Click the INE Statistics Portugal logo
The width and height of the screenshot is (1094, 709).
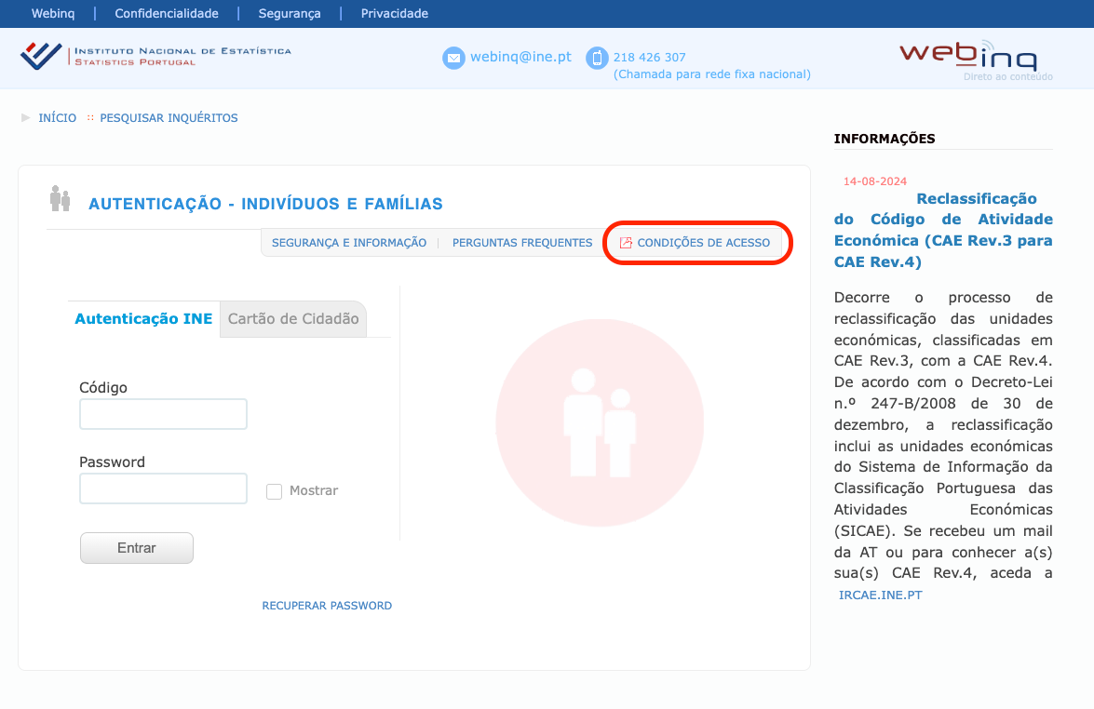click(155, 56)
